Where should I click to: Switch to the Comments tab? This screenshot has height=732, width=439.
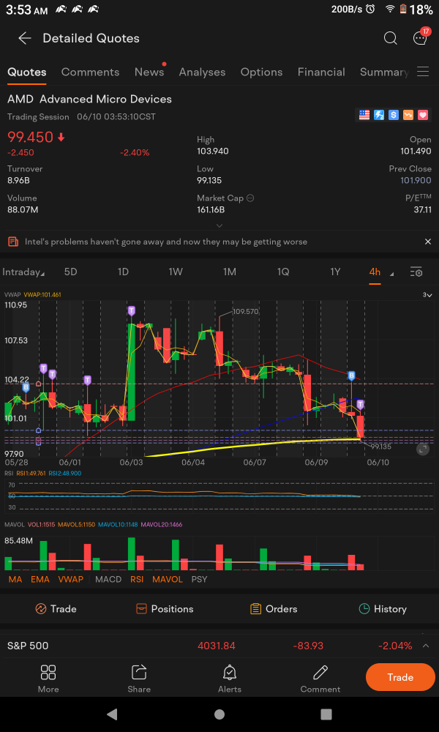click(x=90, y=72)
